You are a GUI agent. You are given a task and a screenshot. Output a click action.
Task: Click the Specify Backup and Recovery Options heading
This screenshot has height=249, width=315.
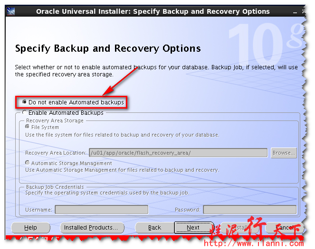[108, 48]
